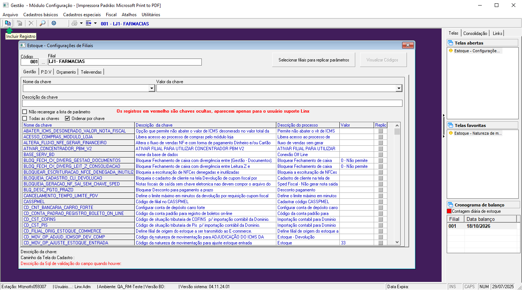Expand the 'Valor da chave' dropdown
The height and width of the screenshot is (290, 522).
click(398, 88)
